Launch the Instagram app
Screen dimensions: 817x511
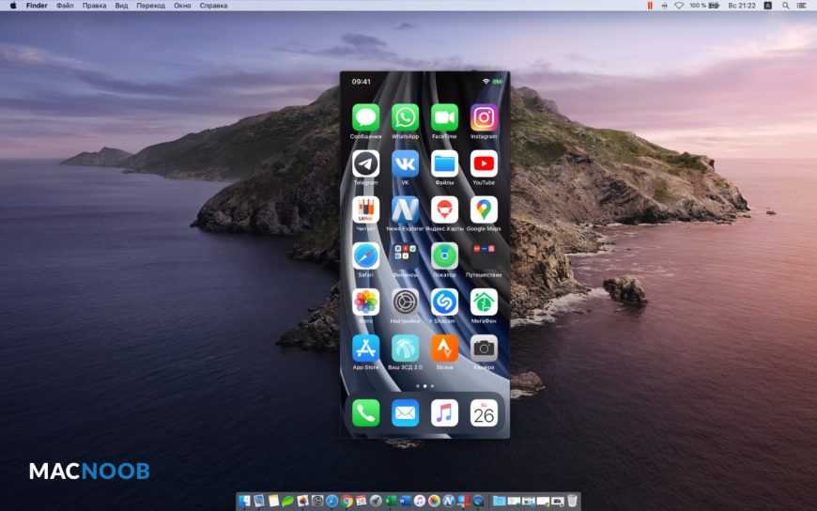pos(484,117)
